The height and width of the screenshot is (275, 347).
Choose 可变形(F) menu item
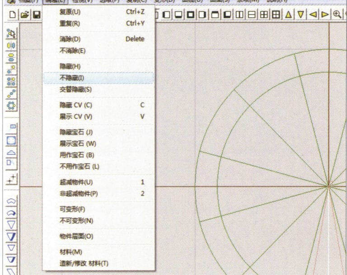tap(98, 209)
